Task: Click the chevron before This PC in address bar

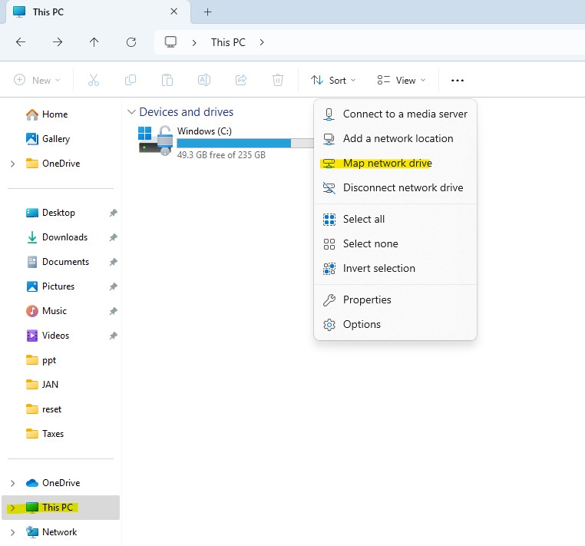Action: [194, 42]
